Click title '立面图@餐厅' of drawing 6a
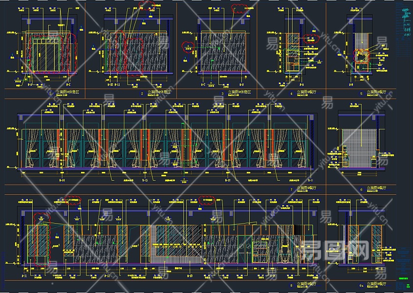The image size is (413, 293). (376, 284)
